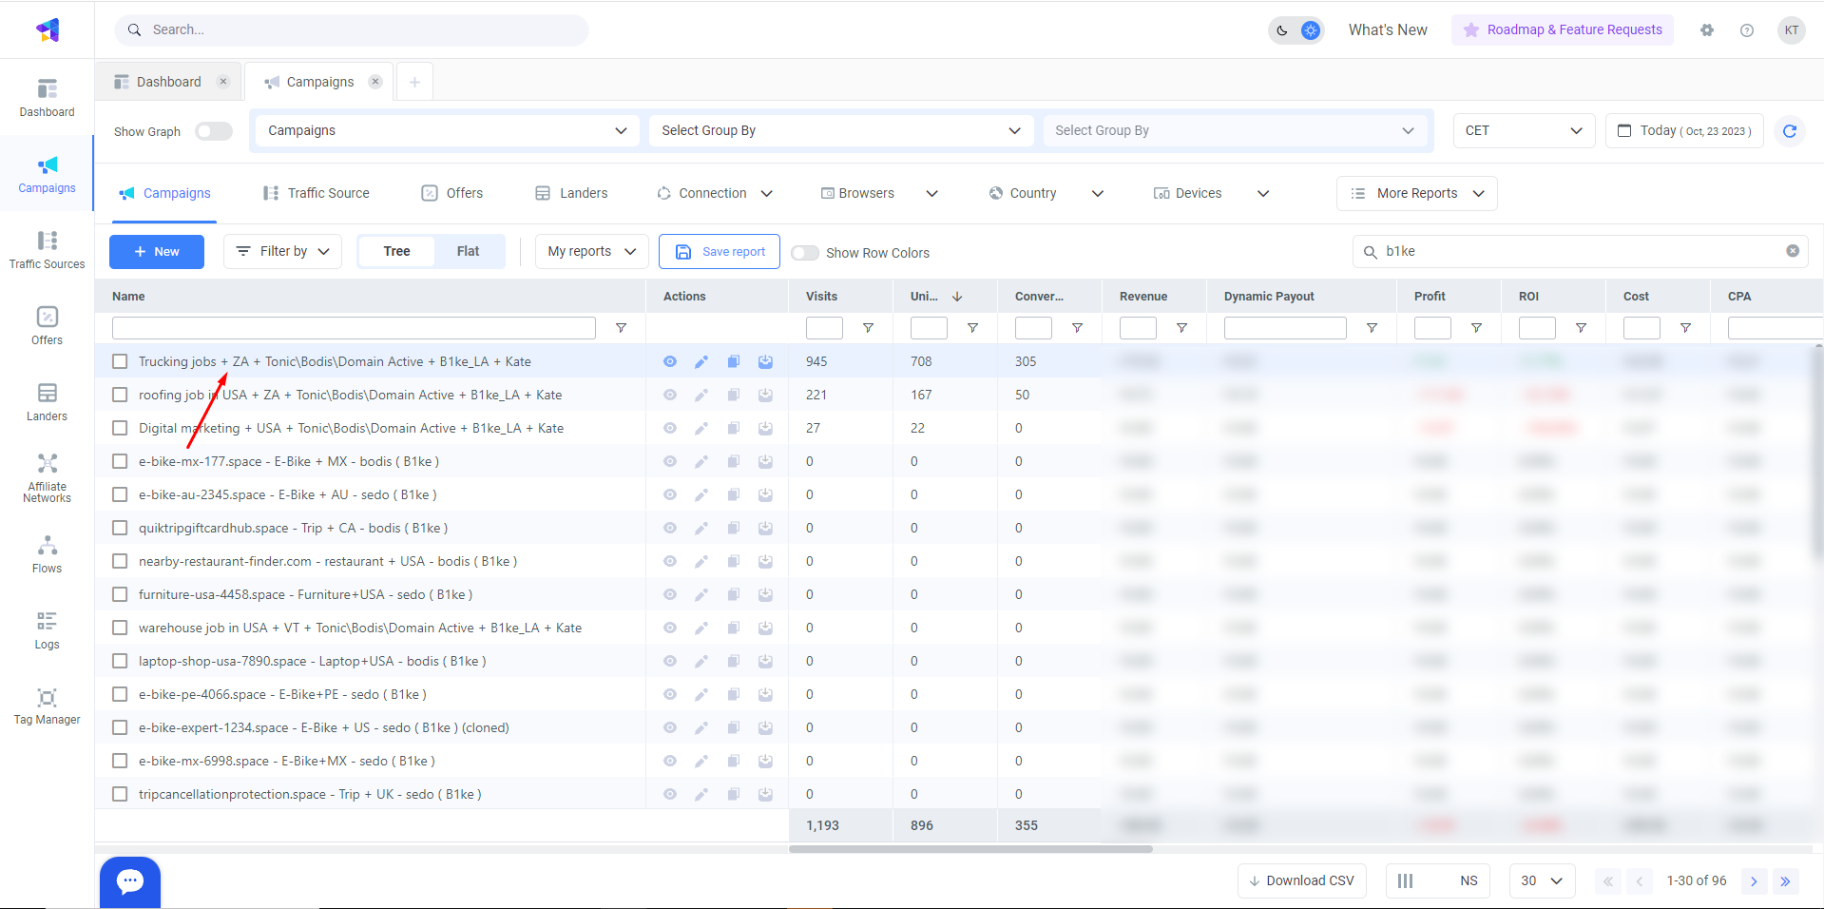Check tripcancellationprotection.space row checkbox
The image size is (1824, 909).
coord(120,794)
